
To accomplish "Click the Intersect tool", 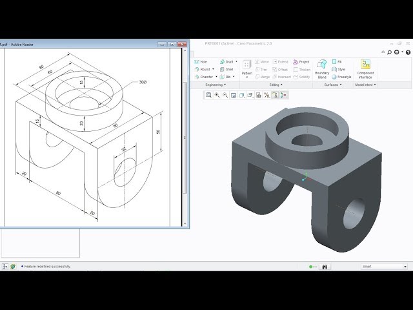I will (282, 77).
